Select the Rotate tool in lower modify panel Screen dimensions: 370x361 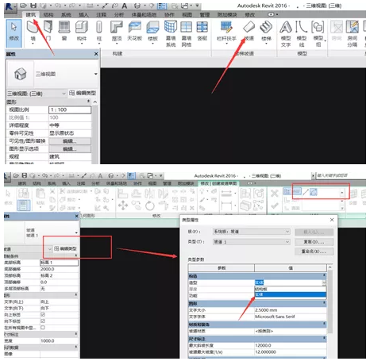pos(150,205)
